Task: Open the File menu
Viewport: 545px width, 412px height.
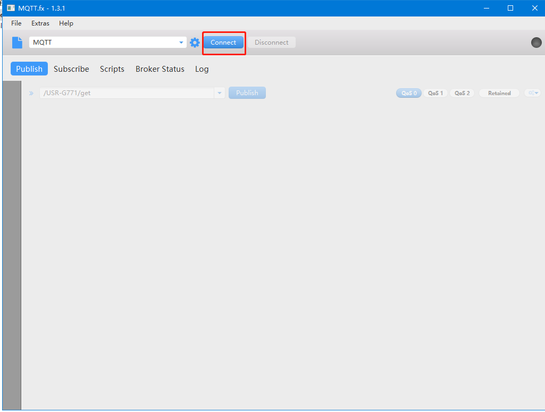Action: (x=16, y=23)
